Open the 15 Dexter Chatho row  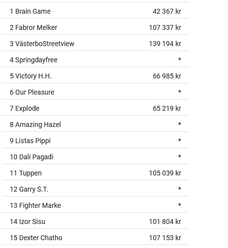pyautogui.click(x=95, y=237)
